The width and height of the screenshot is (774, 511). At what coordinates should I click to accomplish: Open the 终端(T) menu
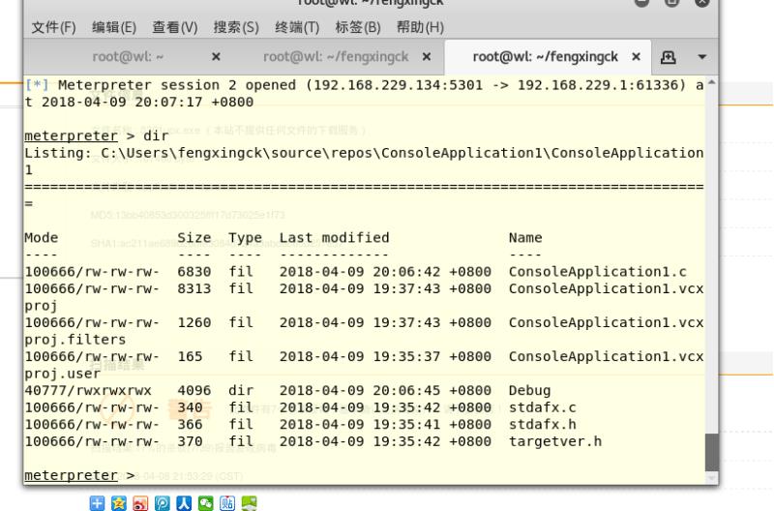coord(297,27)
